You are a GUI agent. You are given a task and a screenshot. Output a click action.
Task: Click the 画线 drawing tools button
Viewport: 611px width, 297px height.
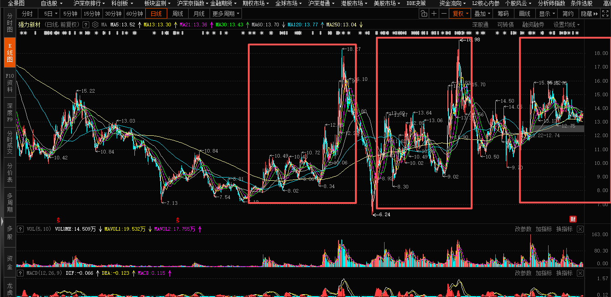tap(525, 14)
